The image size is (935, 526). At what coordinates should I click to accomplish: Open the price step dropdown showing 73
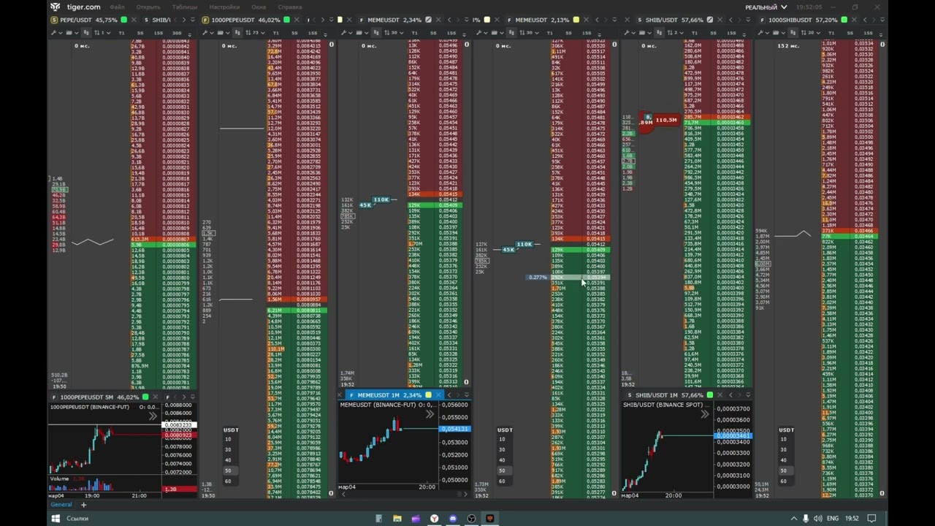255,33
